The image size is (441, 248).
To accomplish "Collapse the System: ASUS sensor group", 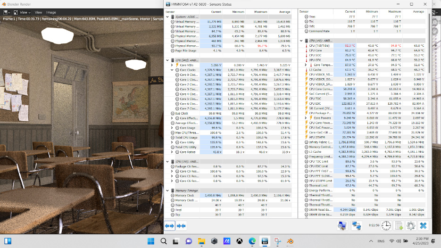I will coord(167,17).
